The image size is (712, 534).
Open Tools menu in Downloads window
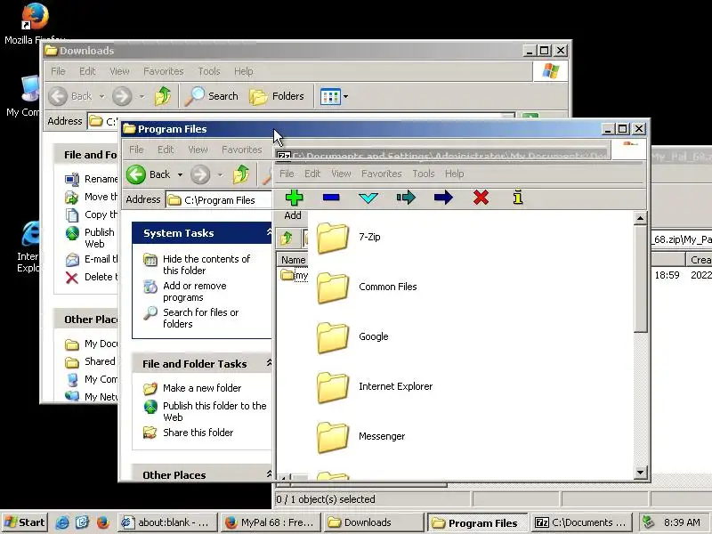pos(209,71)
